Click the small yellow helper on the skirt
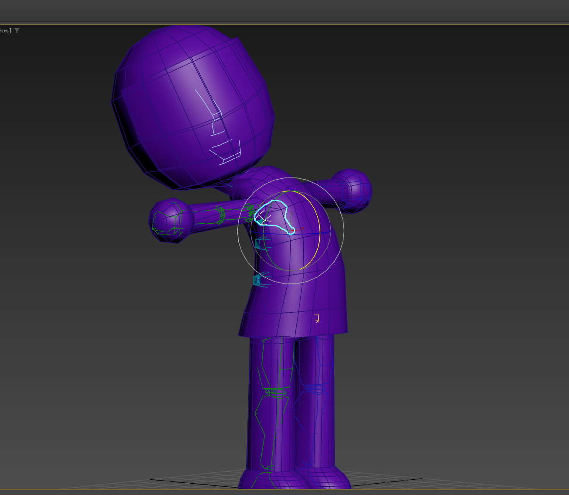569x495 pixels. coord(317,318)
